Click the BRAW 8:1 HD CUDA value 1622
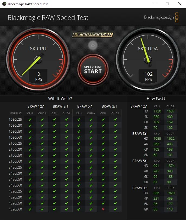 click(171, 139)
